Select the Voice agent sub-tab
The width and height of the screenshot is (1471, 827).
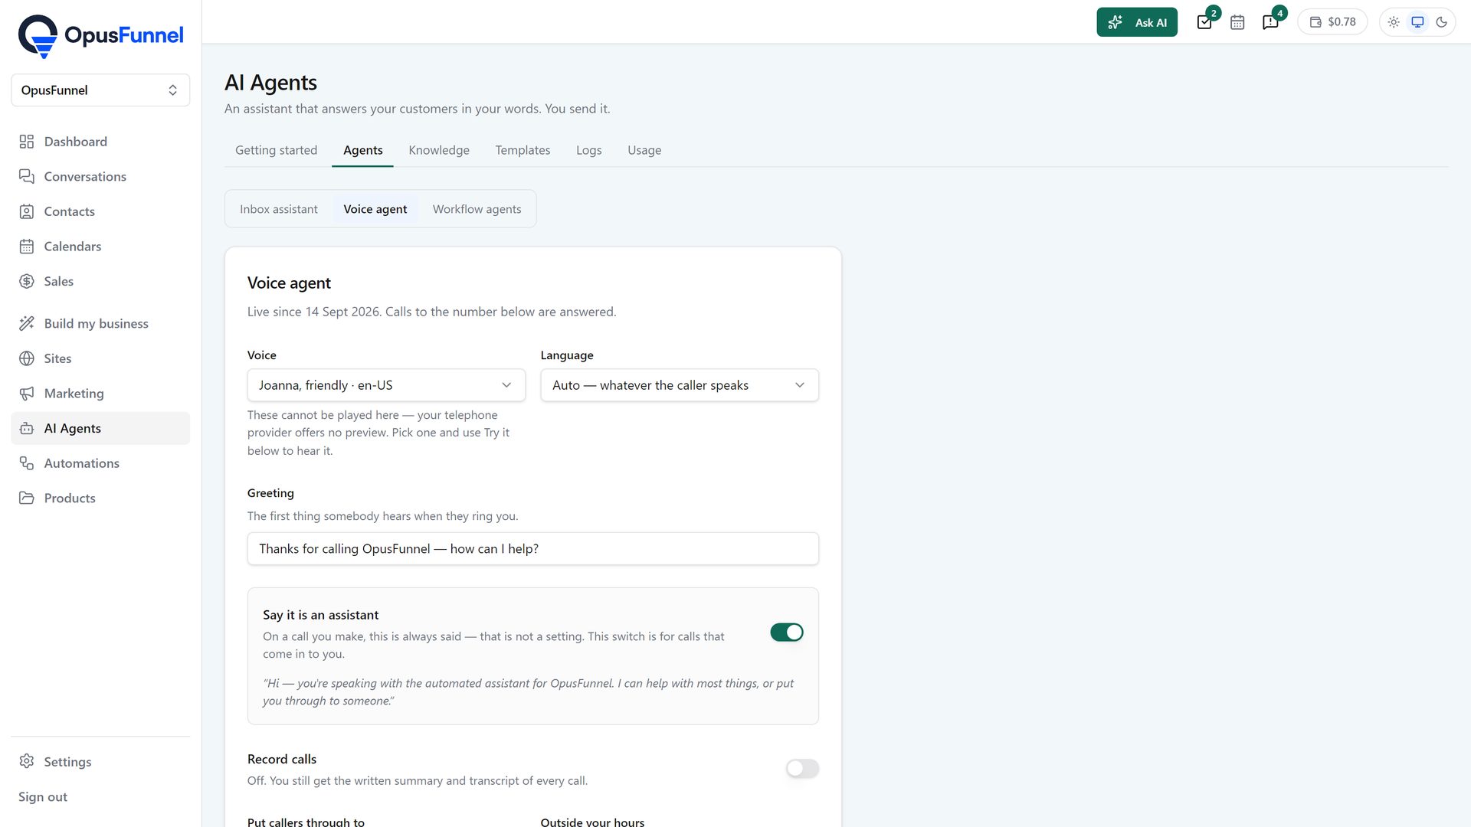pyautogui.click(x=375, y=209)
